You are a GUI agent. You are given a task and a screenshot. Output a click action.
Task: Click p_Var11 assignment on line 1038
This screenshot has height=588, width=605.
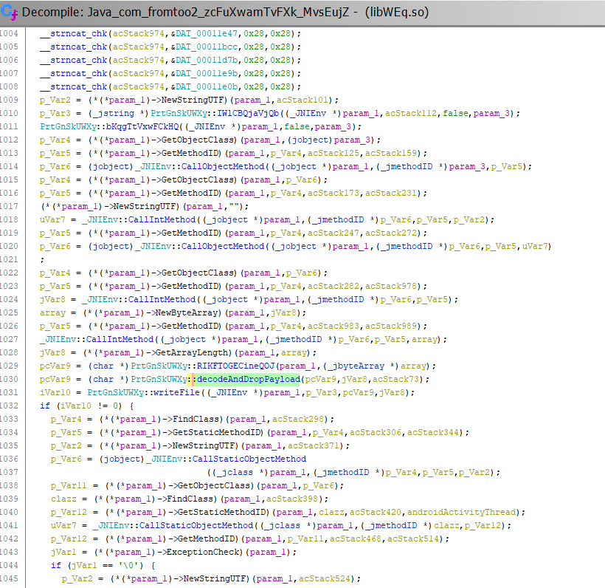pos(69,485)
